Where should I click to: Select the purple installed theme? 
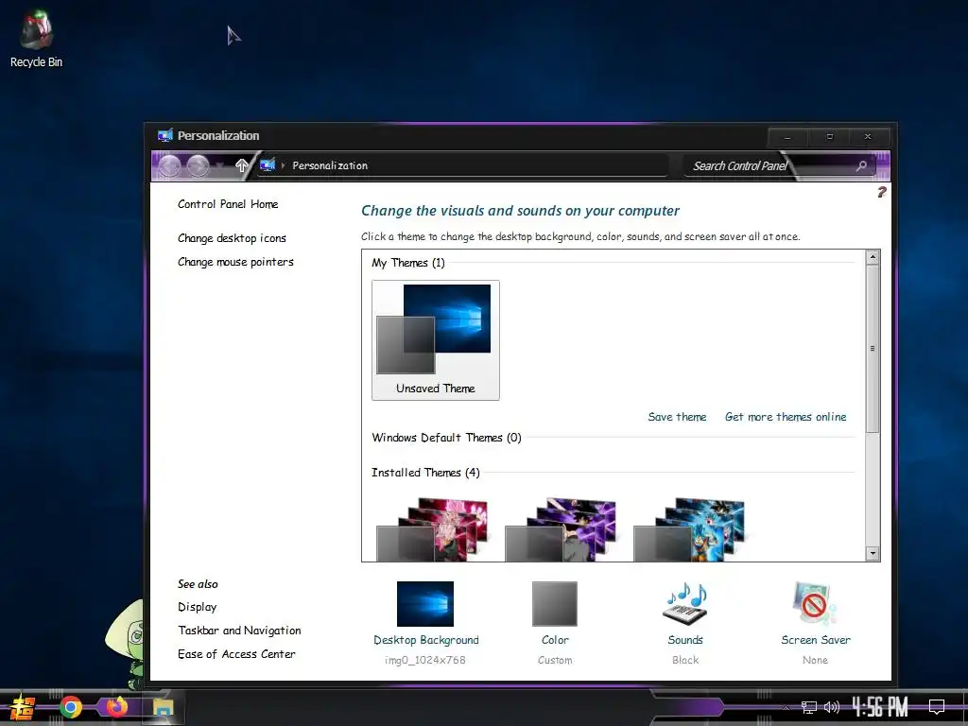click(x=561, y=529)
